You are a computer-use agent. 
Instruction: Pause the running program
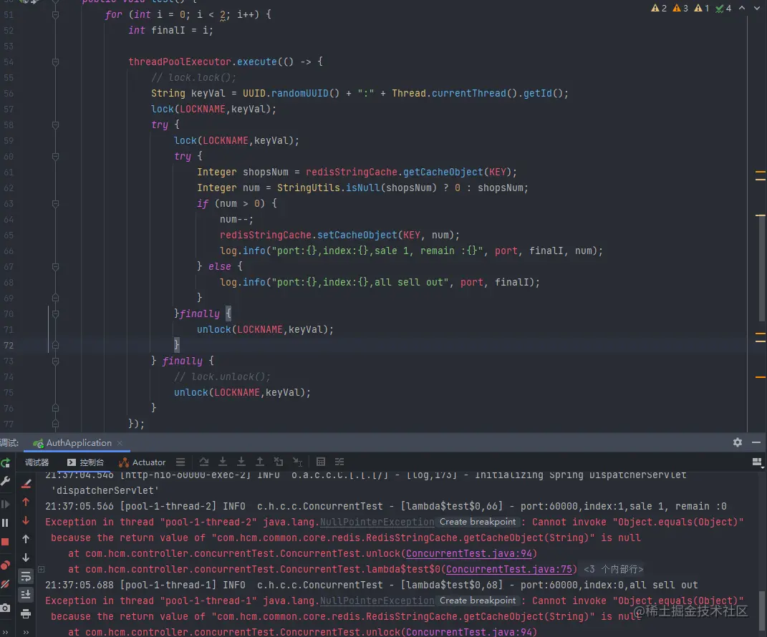coord(6,522)
